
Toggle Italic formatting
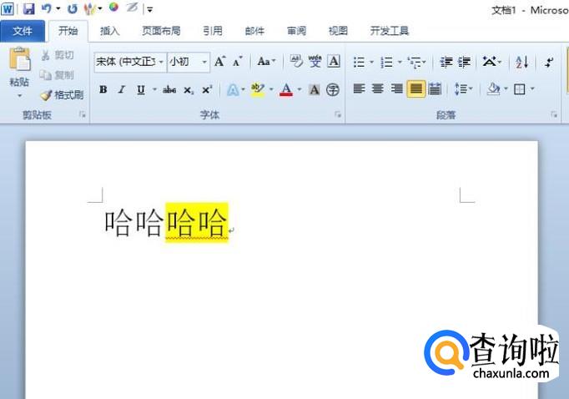(122, 89)
